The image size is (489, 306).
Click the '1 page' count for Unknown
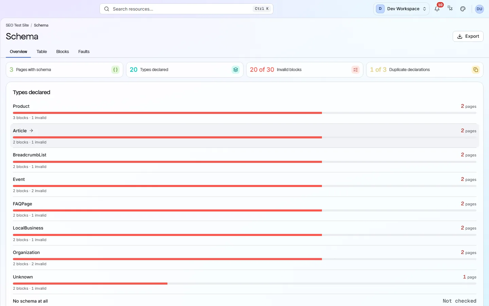click(470, 277)
